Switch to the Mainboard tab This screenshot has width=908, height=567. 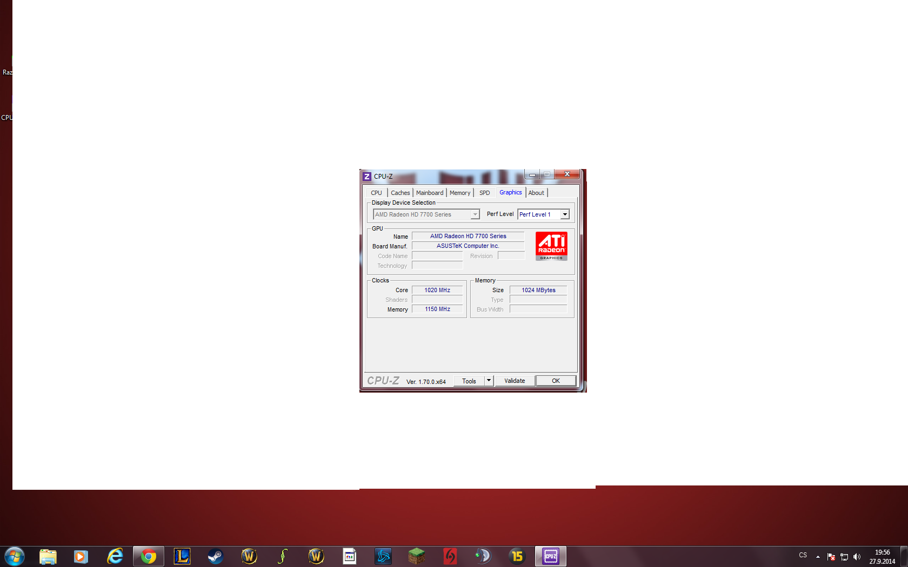click(x=430, y=193)
